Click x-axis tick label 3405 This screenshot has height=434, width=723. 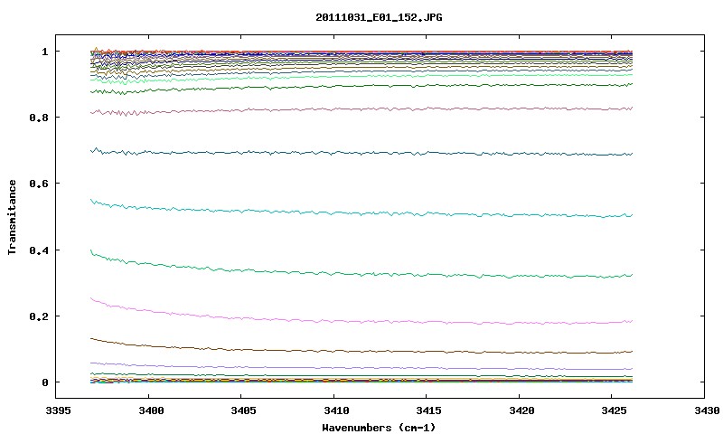point(243,410)
